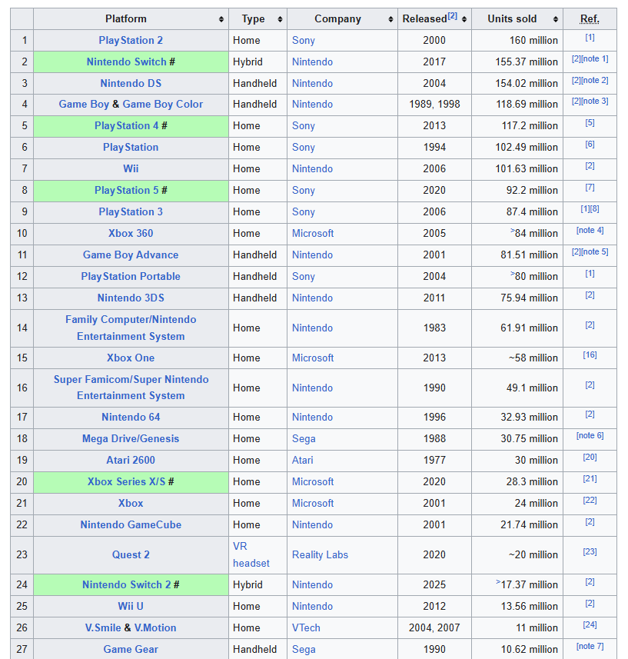Screen dimensions: 628x659
Task: Open the Nintendo 3DS link
Action: tap(131, 298)
